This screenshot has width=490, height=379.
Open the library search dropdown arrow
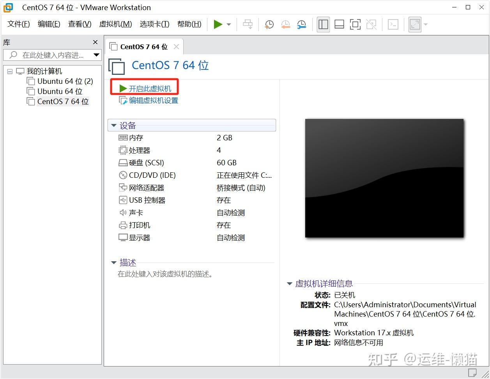coord(96,55)
